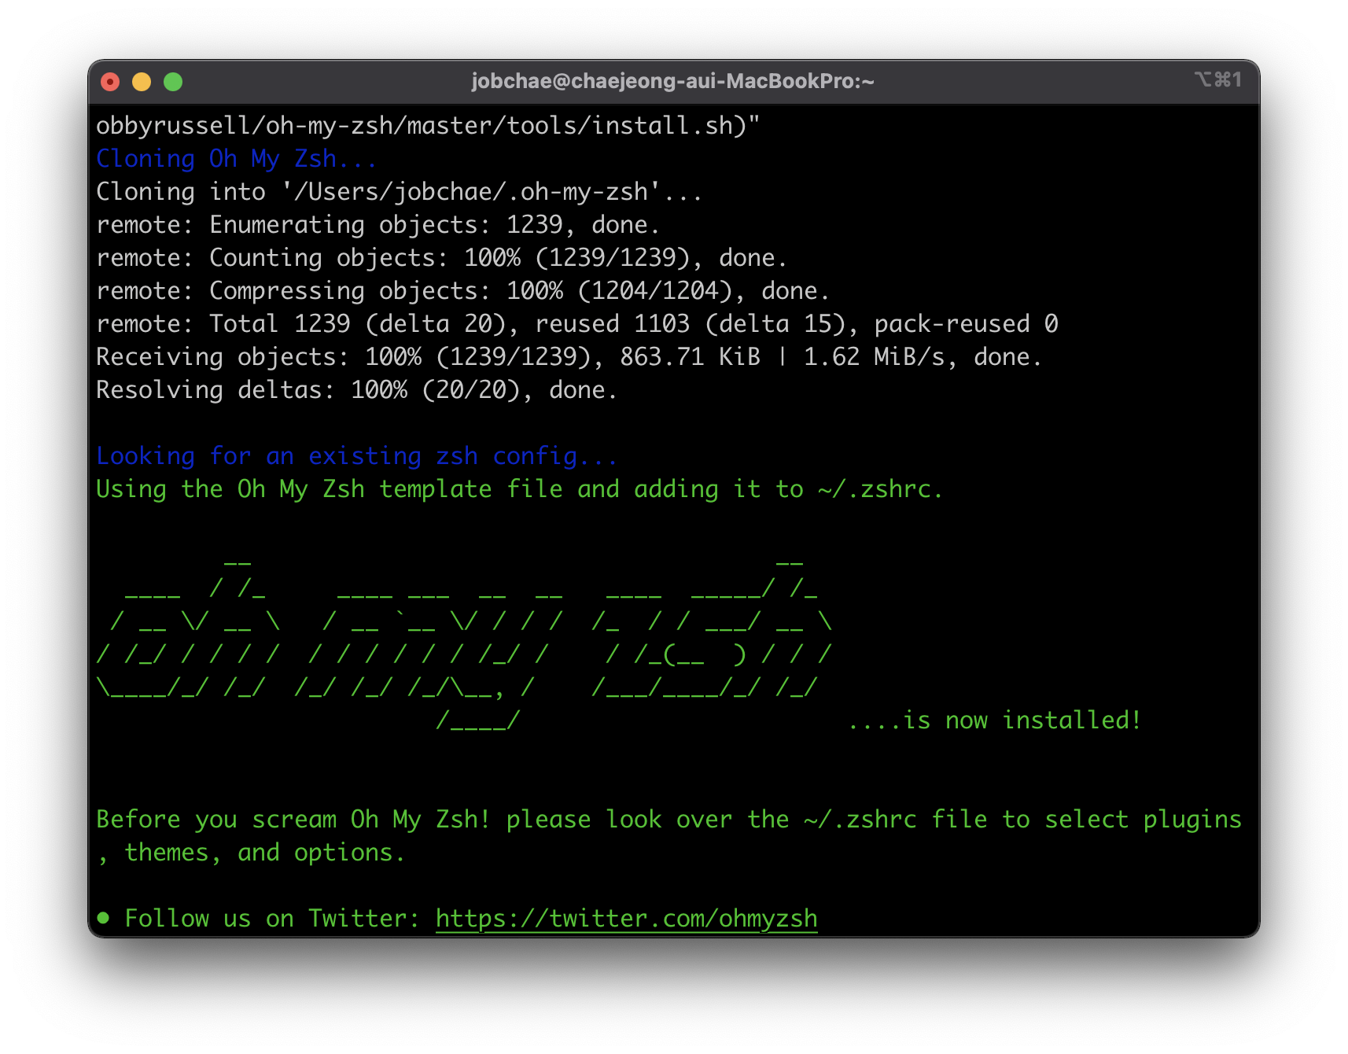This screenshot has height=1054, width=1348.
Task: Click 'Using the Oh My Zsh template file' line
Action: click(x=519, y=488)
